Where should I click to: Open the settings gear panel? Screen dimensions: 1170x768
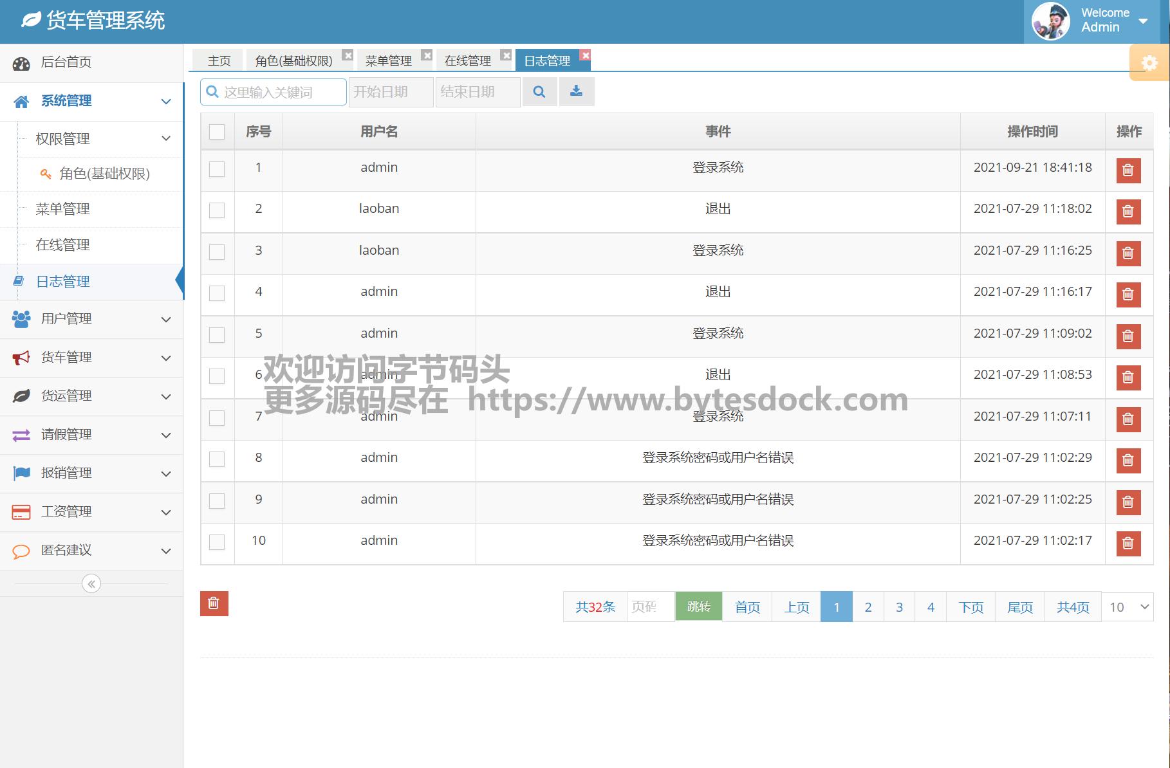point(1149,63)
